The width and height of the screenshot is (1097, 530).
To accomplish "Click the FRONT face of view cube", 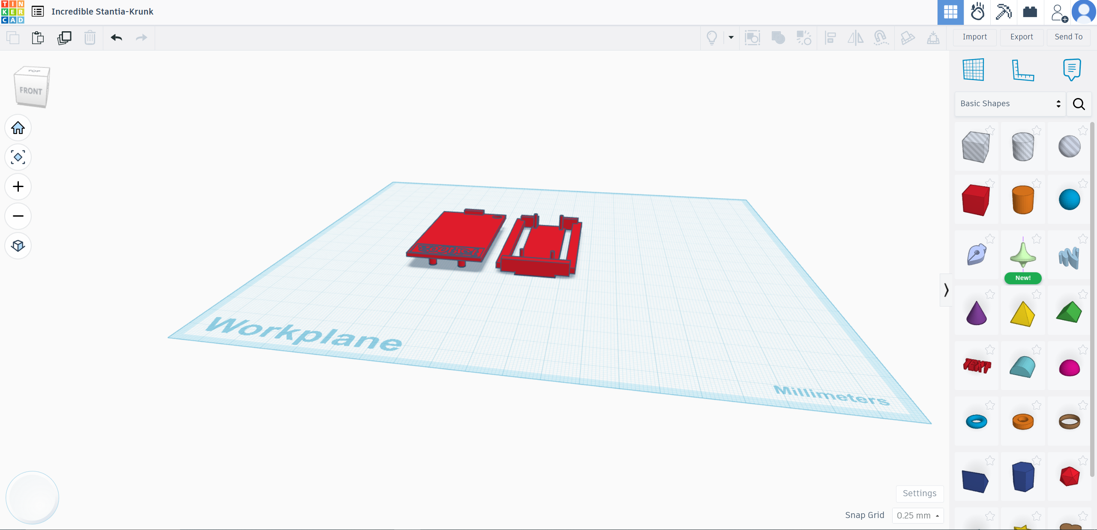I will [x=30, y=91].
